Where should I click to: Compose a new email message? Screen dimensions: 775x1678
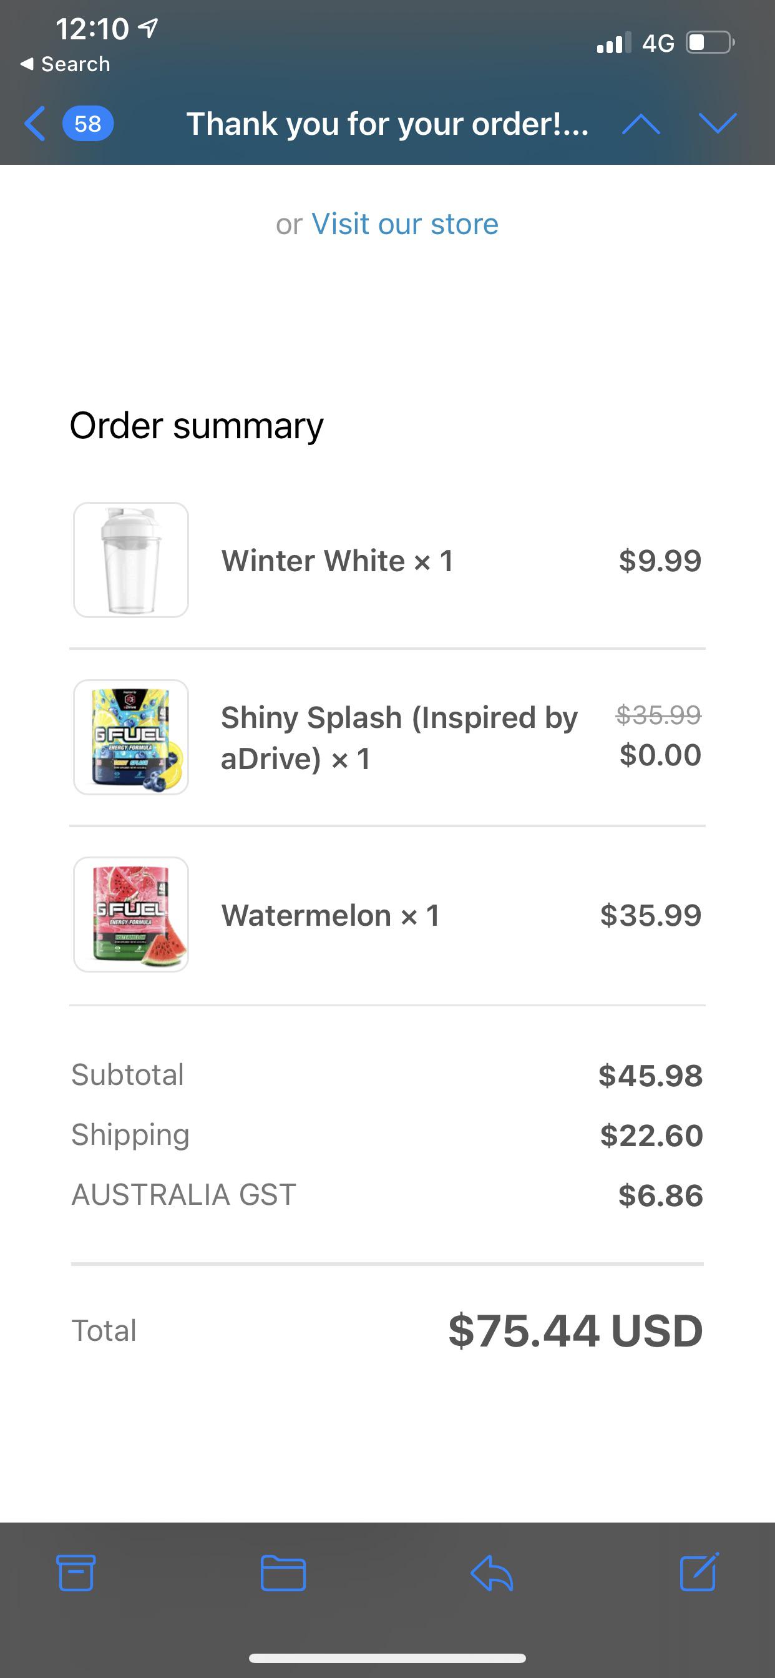tap(699, 1573)
